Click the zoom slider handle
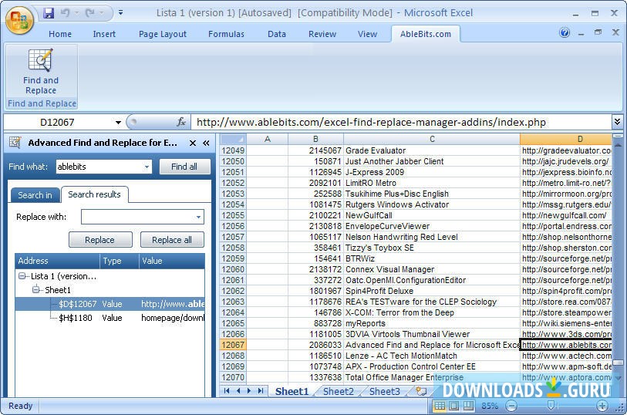The image size is (627, 415). pos(551,407)
